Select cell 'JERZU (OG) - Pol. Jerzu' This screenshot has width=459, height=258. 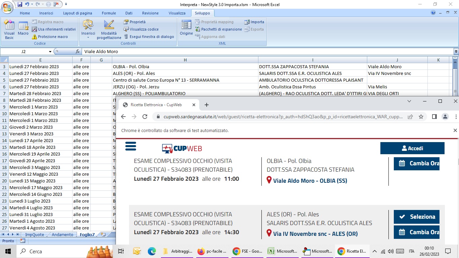185,87
